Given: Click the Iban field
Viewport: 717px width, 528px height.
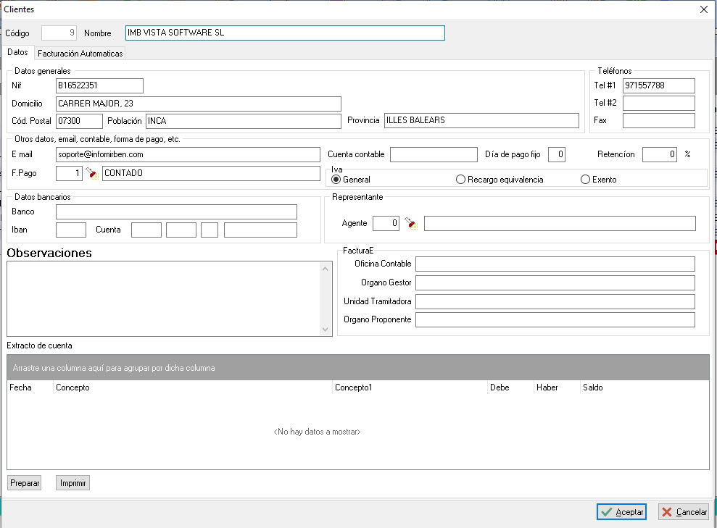Looking at the screenshot, I should pyautogui.click(x=71, y=230).
